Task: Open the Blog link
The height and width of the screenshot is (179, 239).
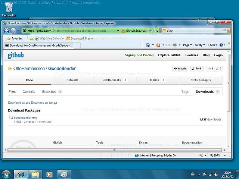Action: pos(206,55)
